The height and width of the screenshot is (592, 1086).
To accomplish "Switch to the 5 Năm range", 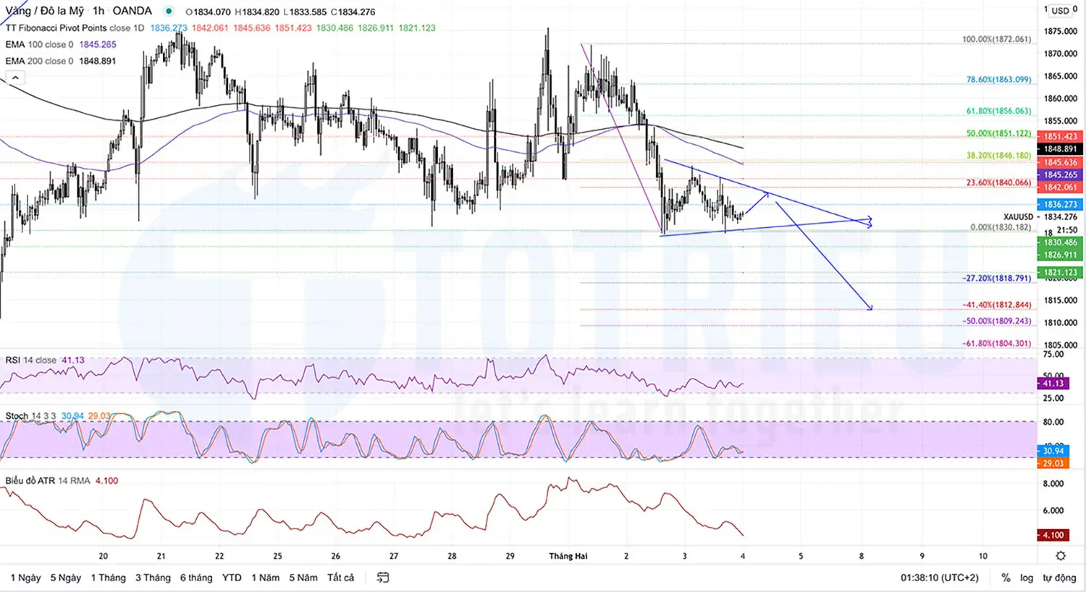I will pyautogui.click(x=303, y=578).
